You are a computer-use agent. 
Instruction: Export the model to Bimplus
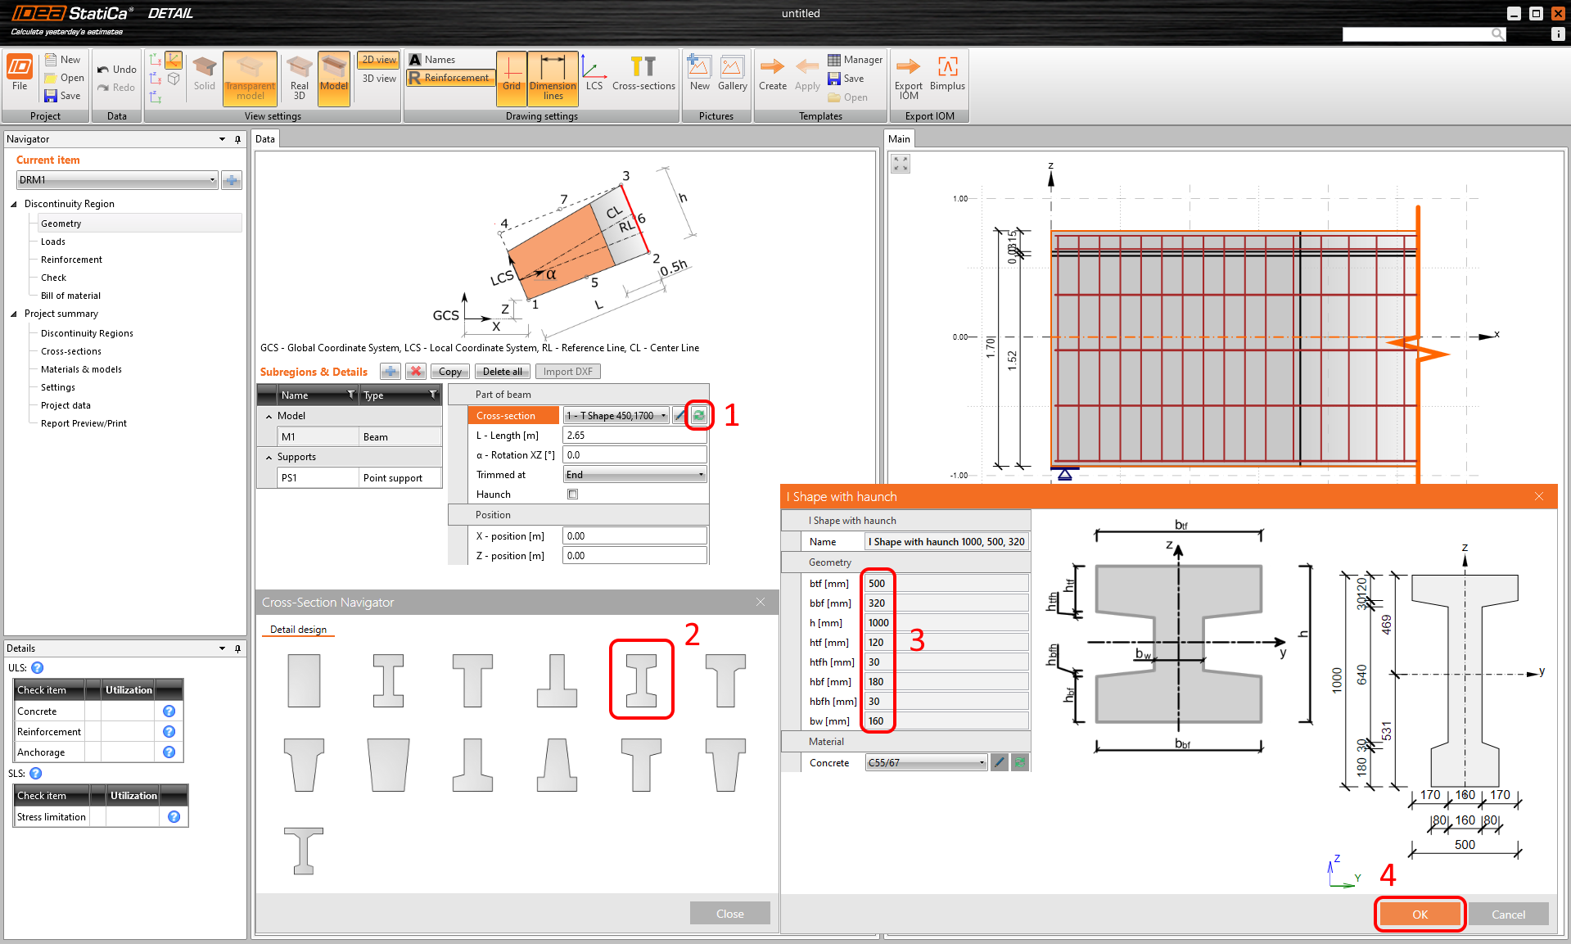947,74
